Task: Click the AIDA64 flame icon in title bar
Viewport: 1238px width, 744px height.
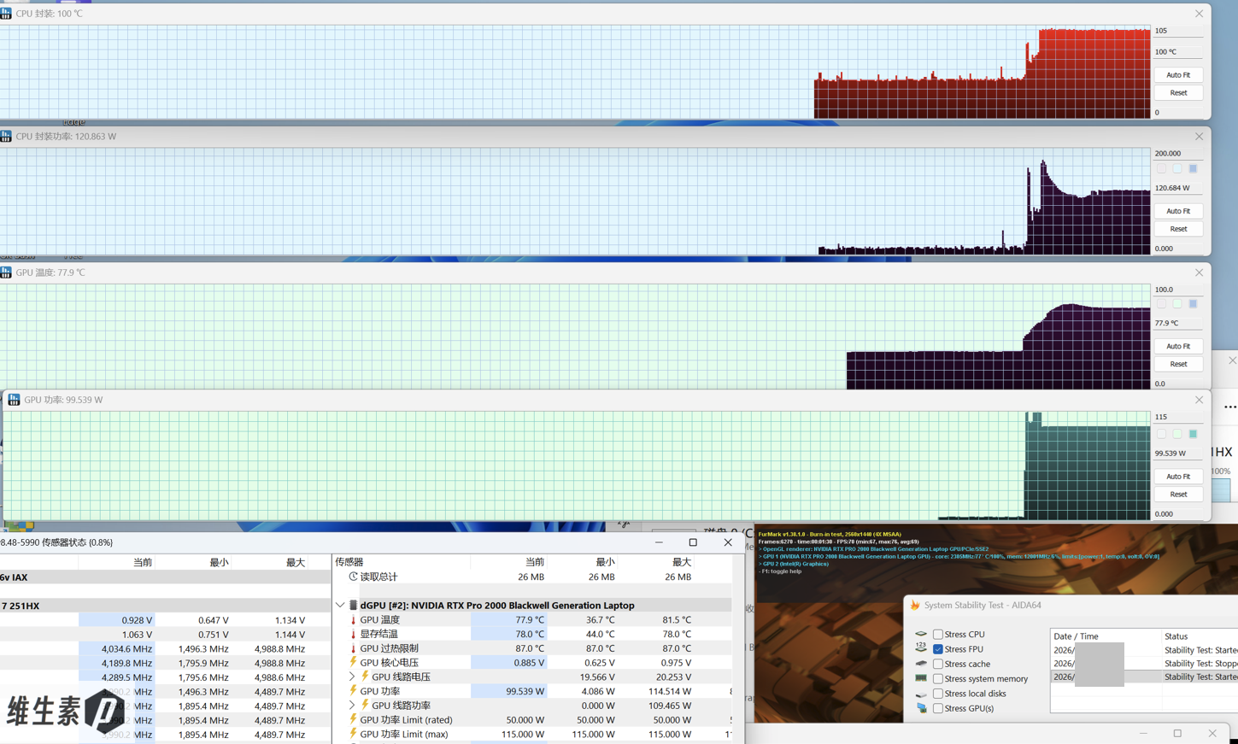Action: coord(915,605)
